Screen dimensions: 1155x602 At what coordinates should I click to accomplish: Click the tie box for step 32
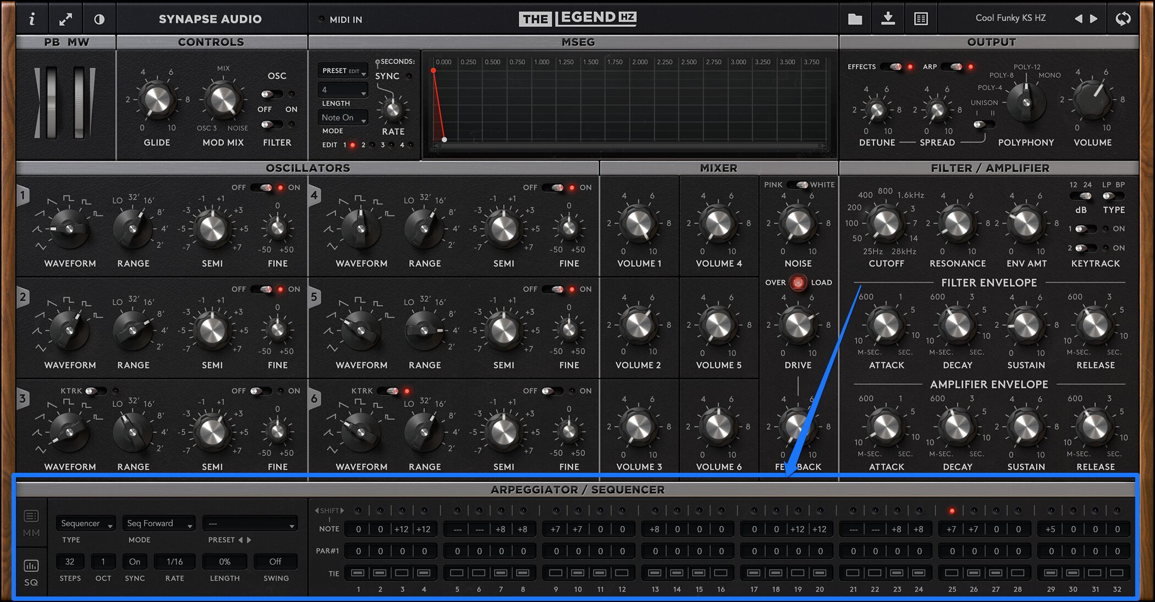[1116, 573]
